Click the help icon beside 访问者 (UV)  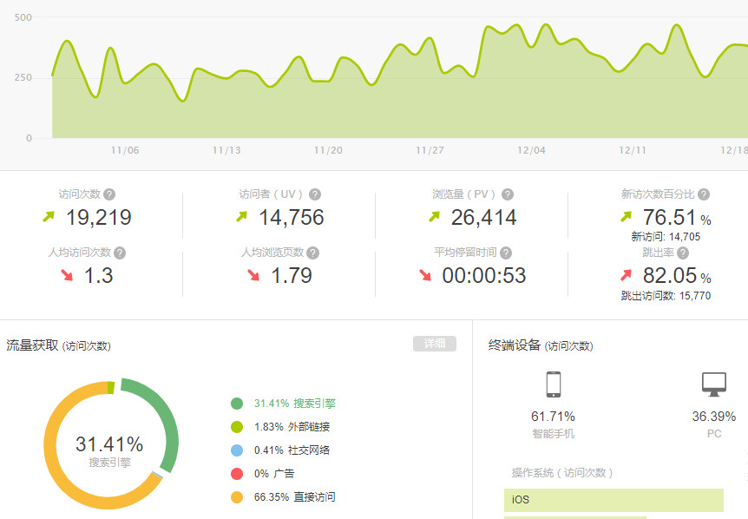tap(315, 194)
